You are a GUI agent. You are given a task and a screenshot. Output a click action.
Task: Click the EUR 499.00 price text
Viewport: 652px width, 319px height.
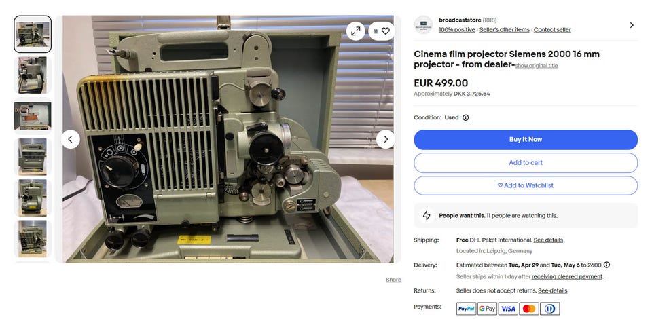coord(441,83)
